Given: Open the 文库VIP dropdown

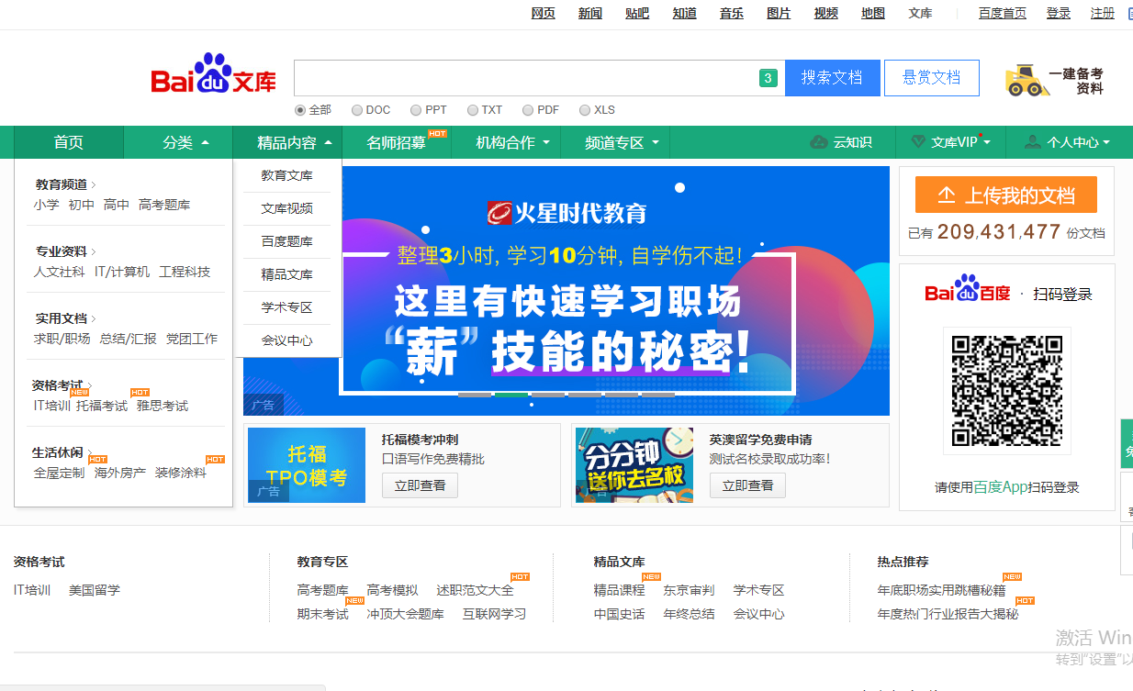Looking at the screenshot, I should 987,142.
